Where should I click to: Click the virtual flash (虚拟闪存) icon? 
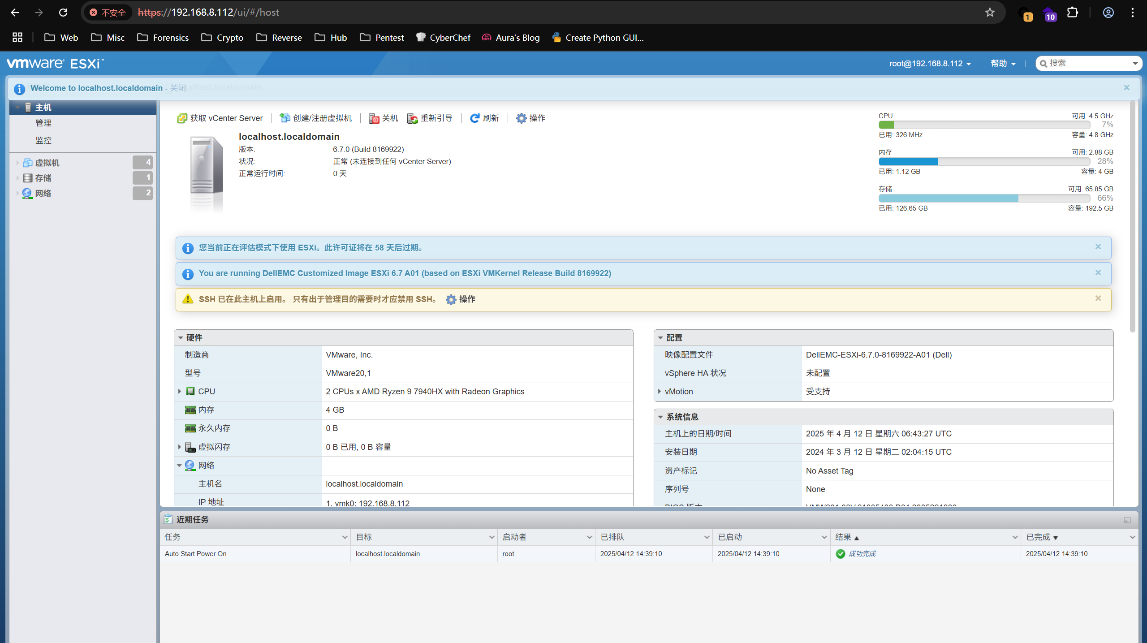point(190,447)
